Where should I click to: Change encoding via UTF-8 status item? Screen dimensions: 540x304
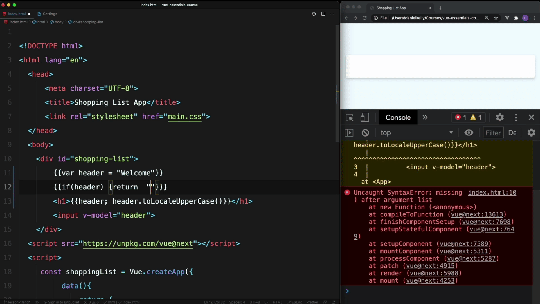tap(255, 302)
